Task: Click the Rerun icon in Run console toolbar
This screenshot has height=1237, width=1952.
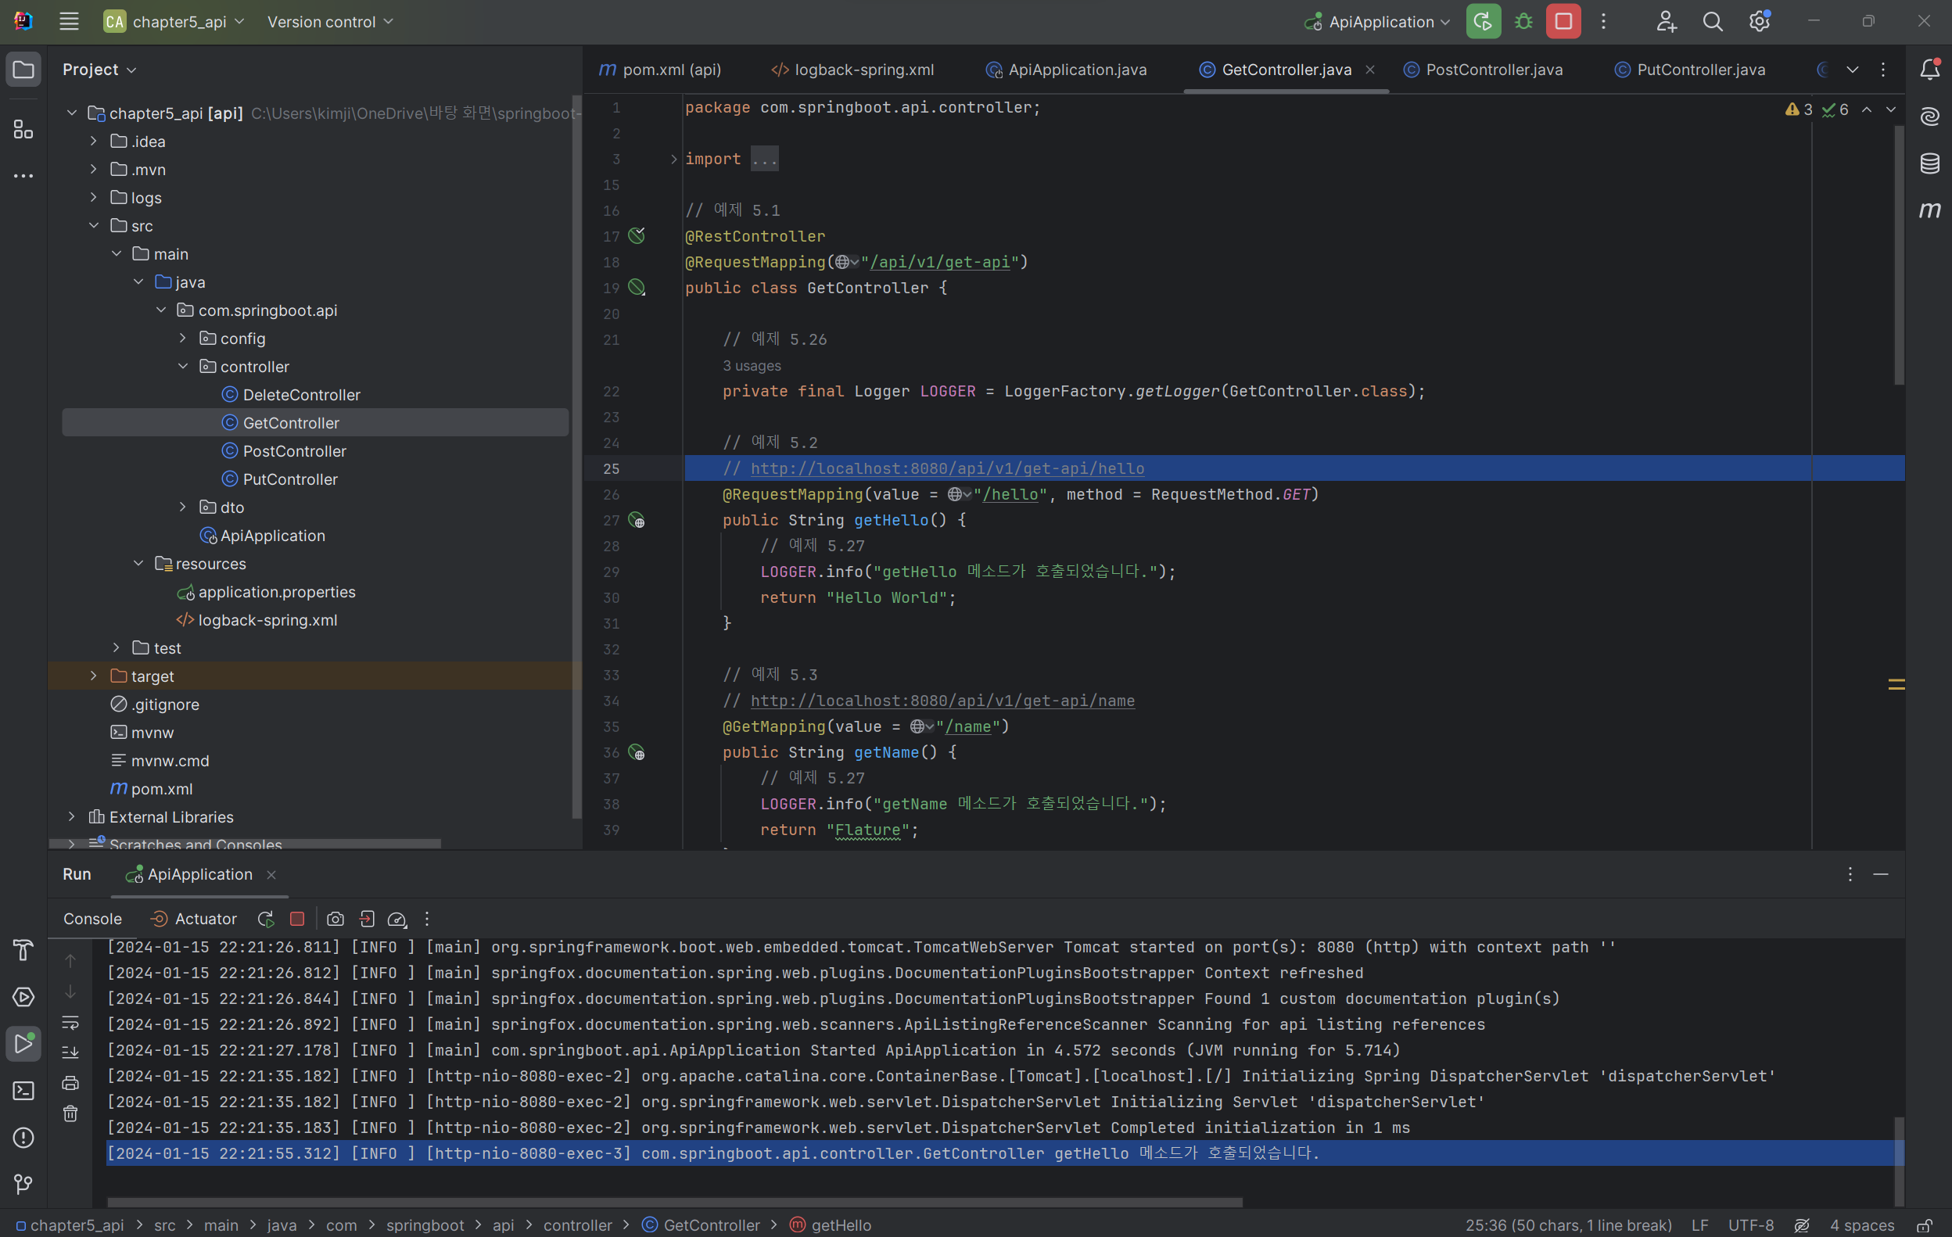Action: coord(265,919)
